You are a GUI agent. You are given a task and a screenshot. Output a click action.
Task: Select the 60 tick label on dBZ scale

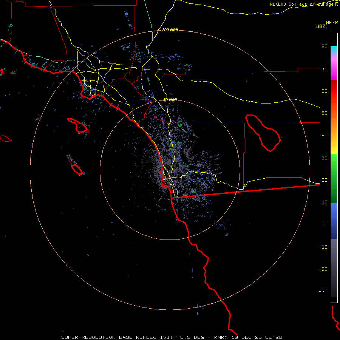(x=325, y=91)
